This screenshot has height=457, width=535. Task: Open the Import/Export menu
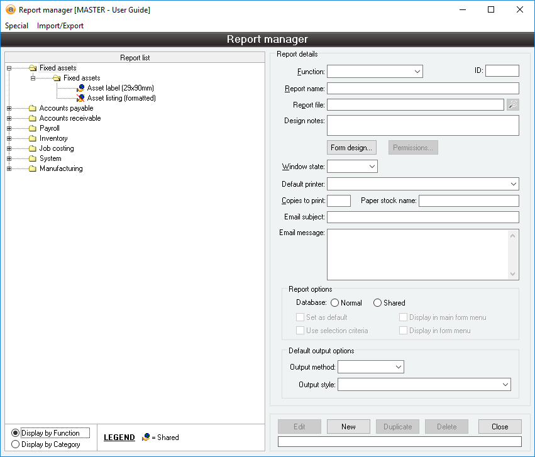point(60,26)
